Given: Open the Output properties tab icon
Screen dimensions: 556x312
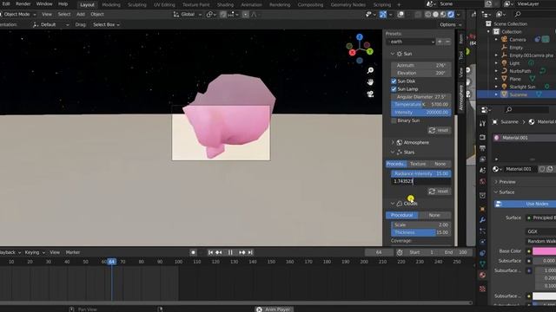Looking at the screenshot, I should coord(482,148).
